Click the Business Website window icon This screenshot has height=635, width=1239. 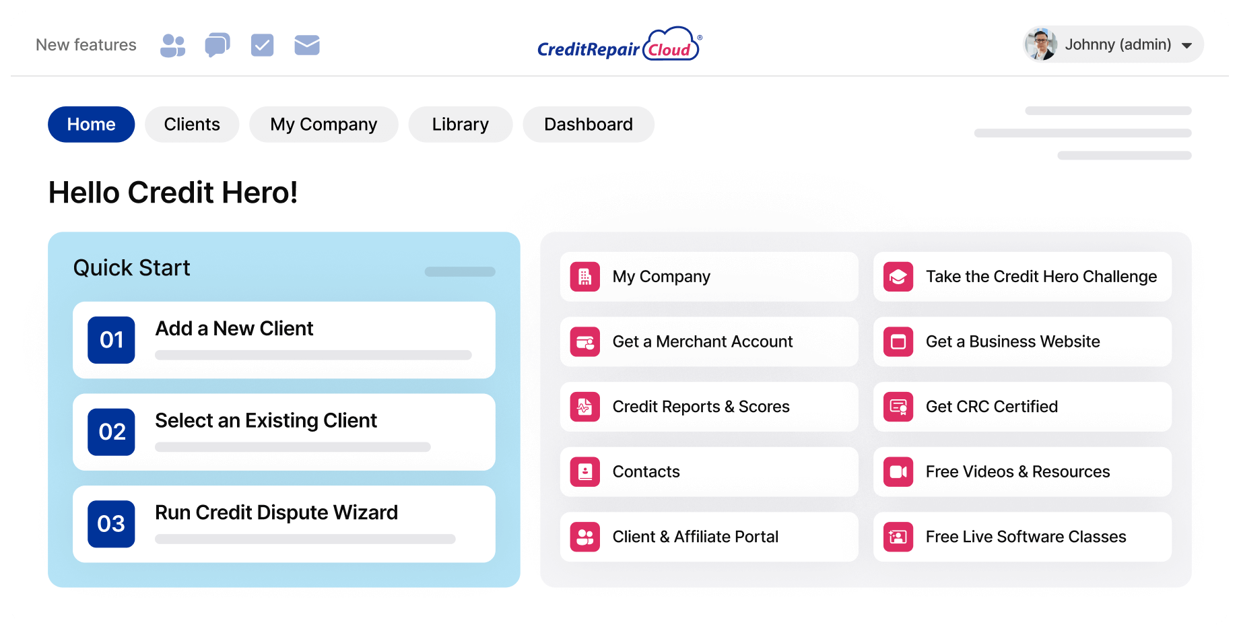click(898, 342)
